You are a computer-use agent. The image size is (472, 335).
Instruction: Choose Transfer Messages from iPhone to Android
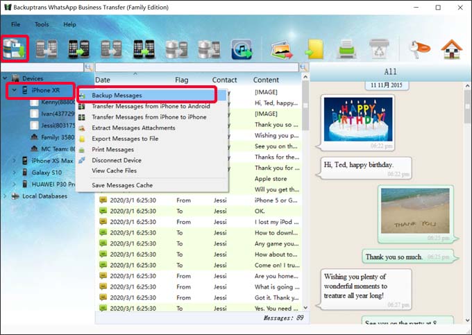(x=151, y=106)
